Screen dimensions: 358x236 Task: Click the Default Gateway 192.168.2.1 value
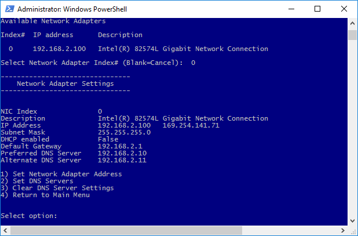pyautogui.click(x=120, y=146)
